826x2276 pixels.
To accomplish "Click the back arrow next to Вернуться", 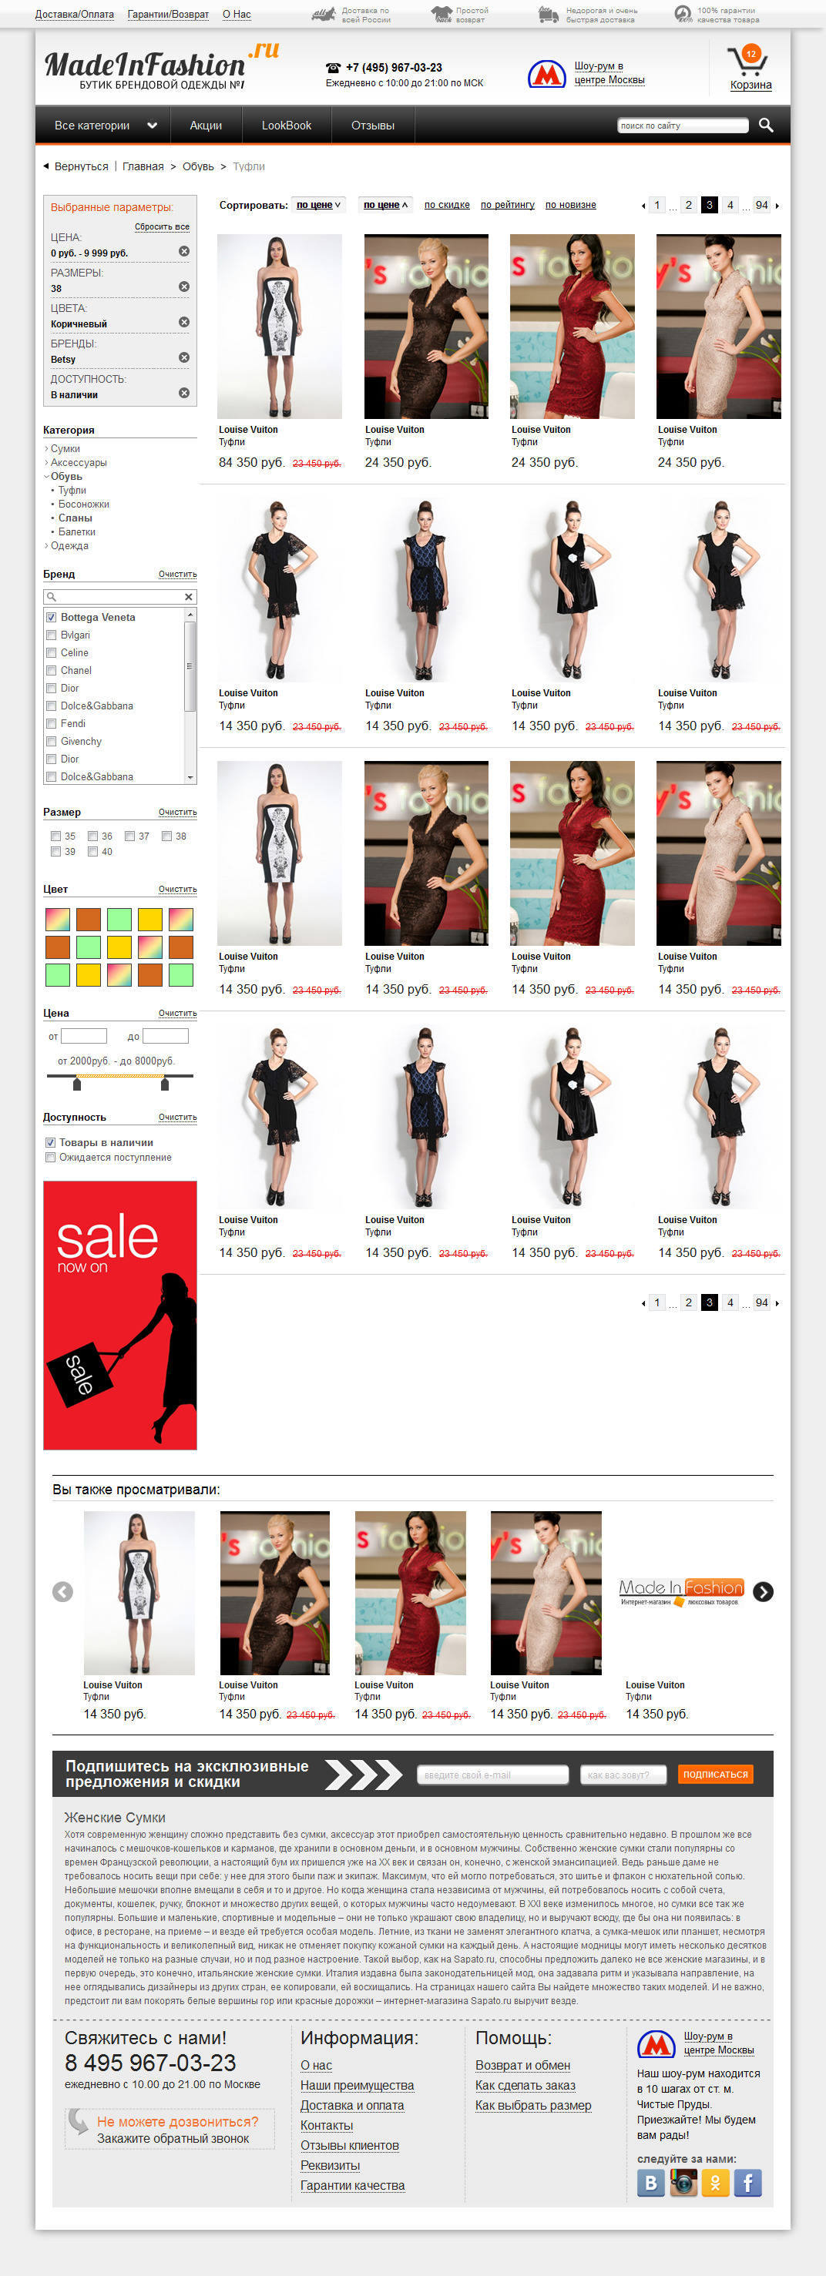I will [46, 166].
